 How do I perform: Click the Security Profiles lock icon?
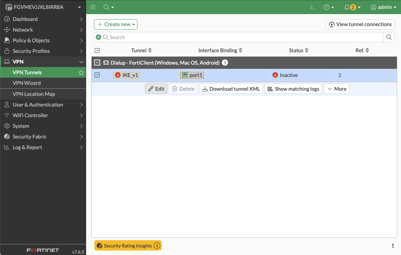click(7, 51)
